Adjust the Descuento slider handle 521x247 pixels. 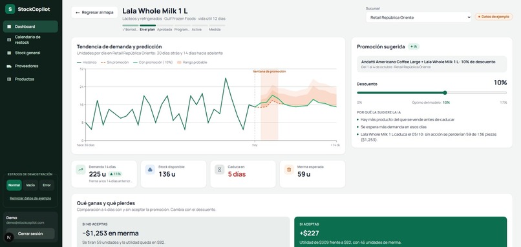pyautogui.click(x=445, y=93)
